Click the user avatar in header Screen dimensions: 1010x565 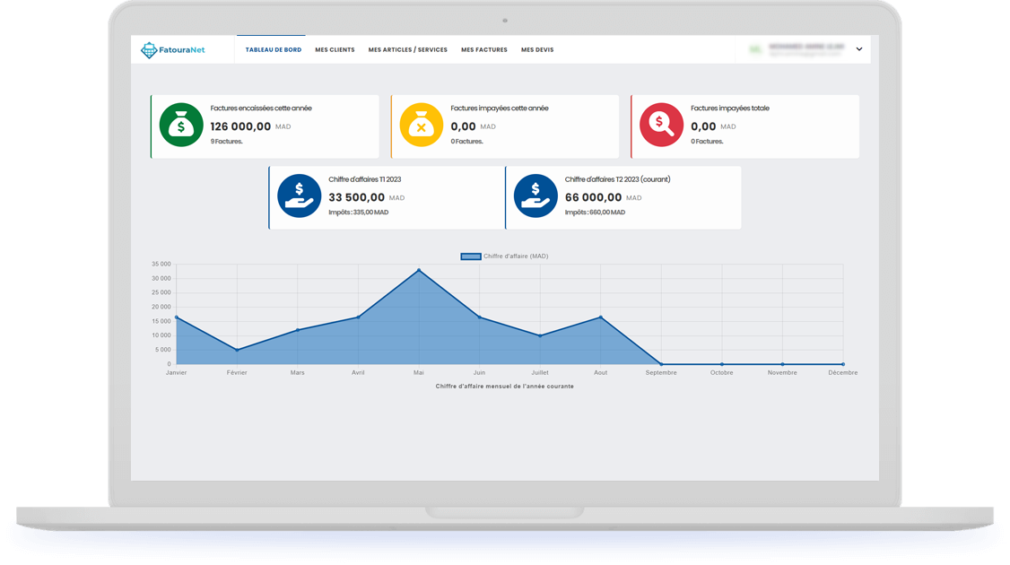point(756,50)
